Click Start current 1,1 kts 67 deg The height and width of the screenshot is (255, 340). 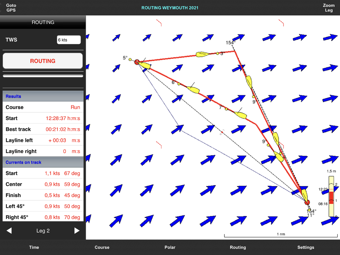[x=43, y=173]
